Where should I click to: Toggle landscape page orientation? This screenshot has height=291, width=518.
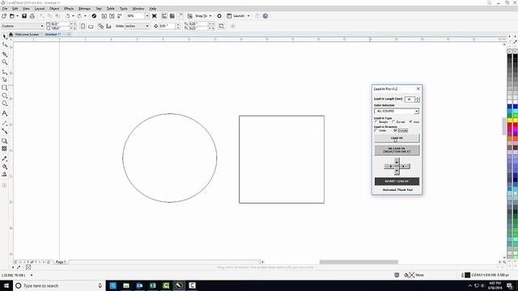click(91, 26)
